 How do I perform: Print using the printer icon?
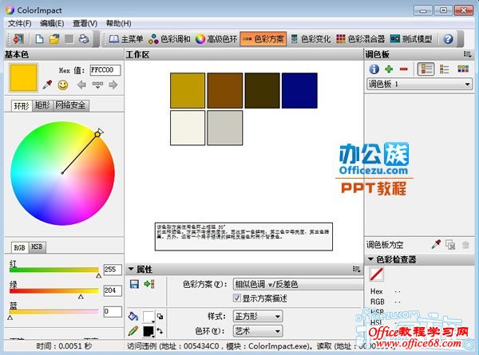click(x=84, y=39)
